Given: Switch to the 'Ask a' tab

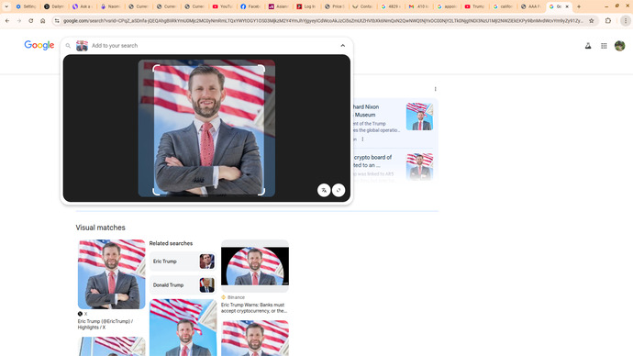Looking at the screenshot, I should (x=82, y=6).
